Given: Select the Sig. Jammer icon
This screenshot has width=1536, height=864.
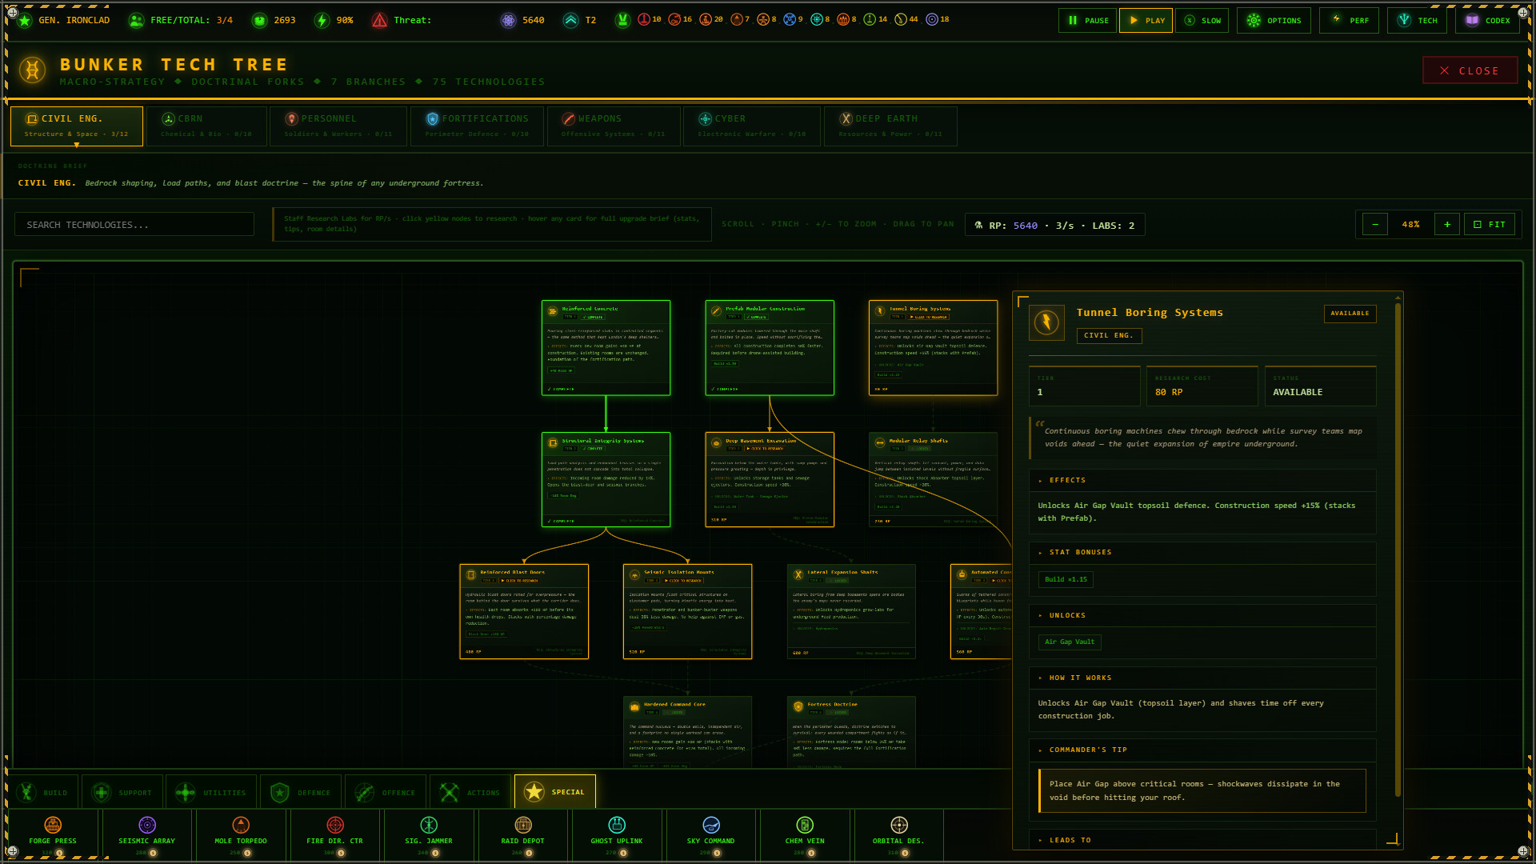Looking at the screenshot, I should pyautogui.click(x=429, y=825).
